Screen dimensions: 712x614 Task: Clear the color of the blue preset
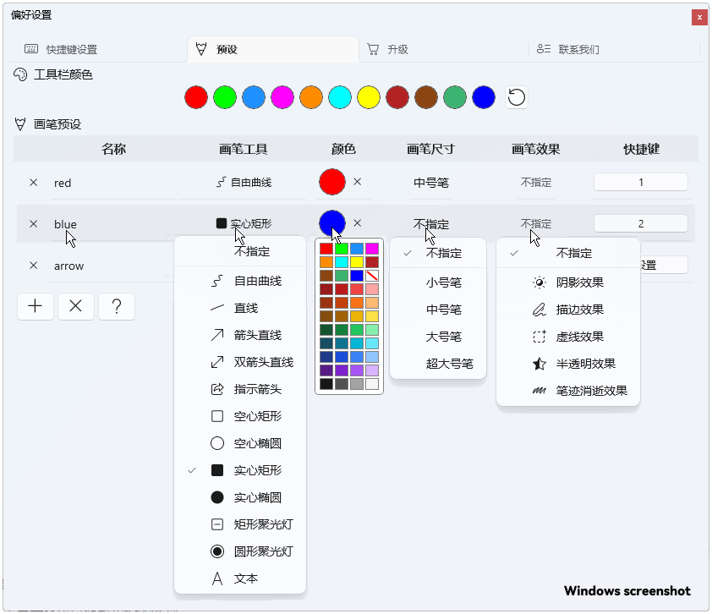(358, 223)
